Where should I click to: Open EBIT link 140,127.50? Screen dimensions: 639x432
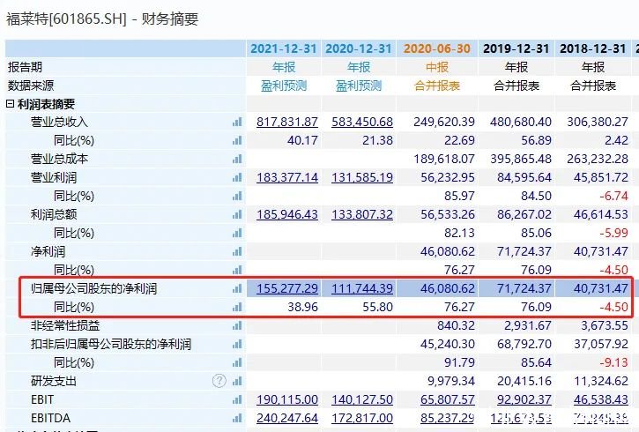[362, 399]
